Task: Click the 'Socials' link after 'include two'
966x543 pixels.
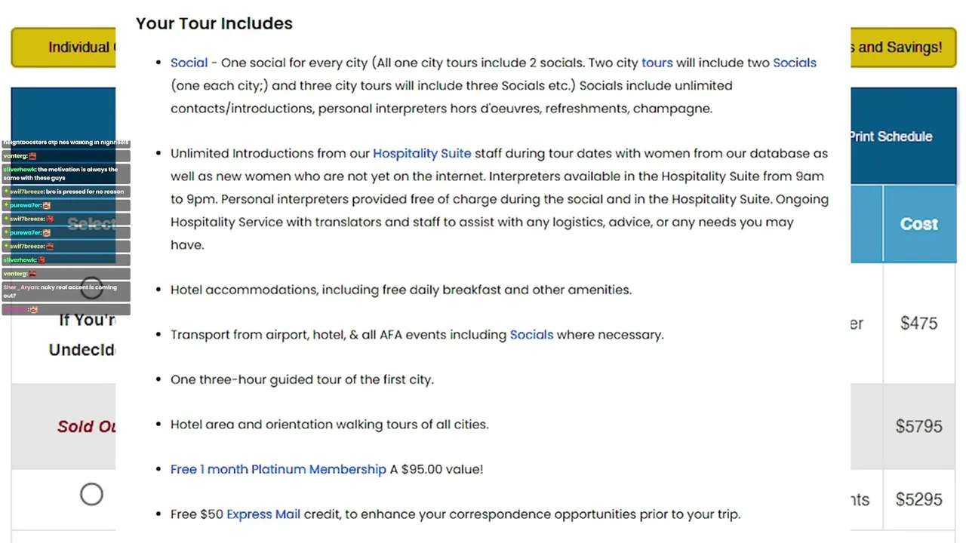Action: (795, 63)
